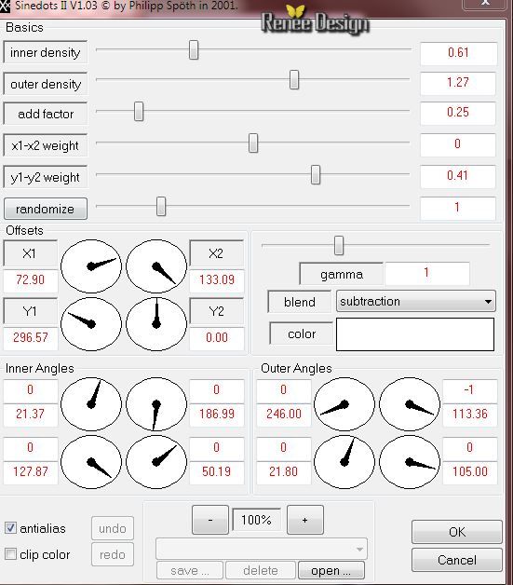Click the OK button
Viewport: 513px width, 585px height.
(457, 532)
